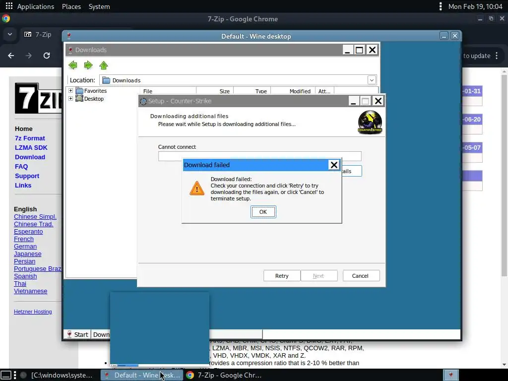The image size is (508, 381).
Task: Select Favorites folder in tree
Action: 91,91
